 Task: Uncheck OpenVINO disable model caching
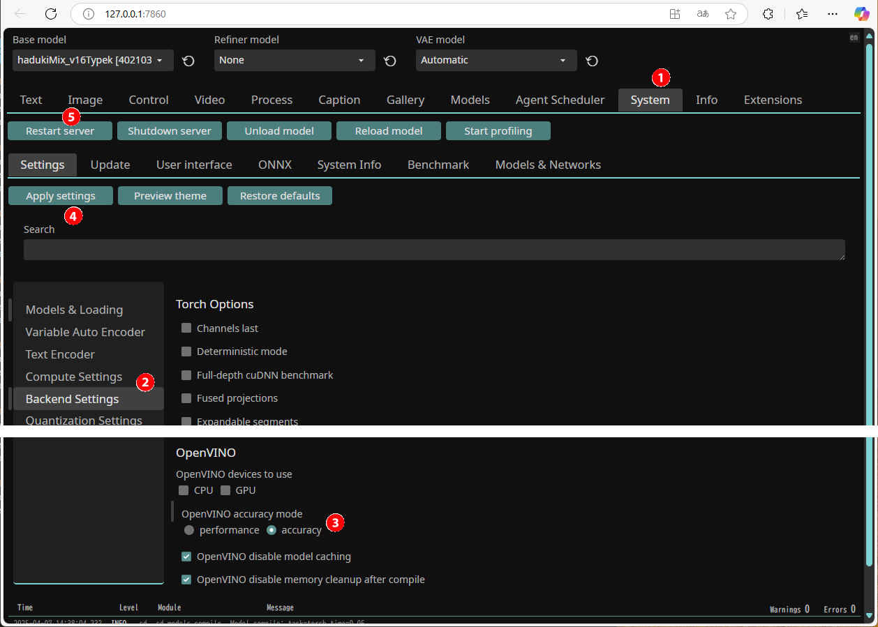tap(186, 557)
